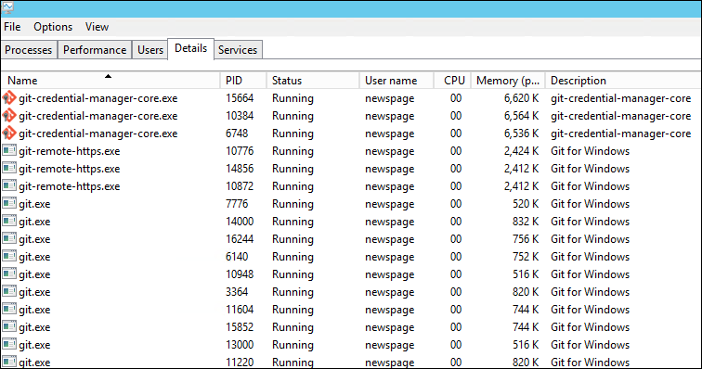This screenshot has height=369, width=702.
Task: Select memory value 6,564 K
Action: (x=521, y=115)
